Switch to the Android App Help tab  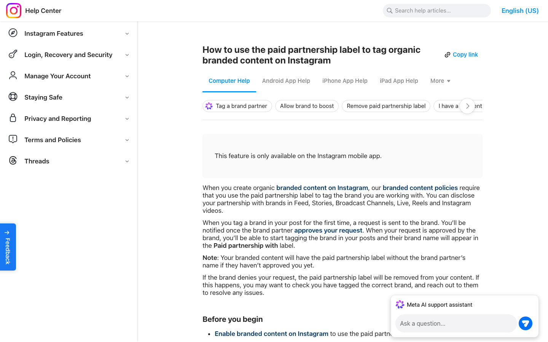(286, 81)
